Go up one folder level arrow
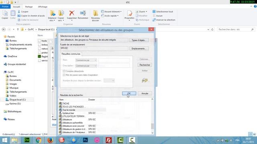 (x=18, y=29)
